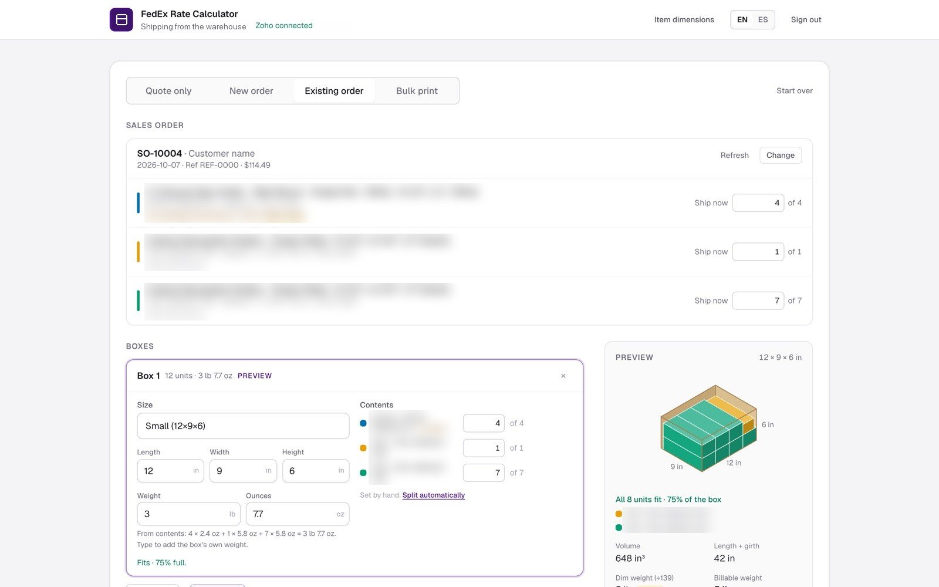Click the orange color marker of second order line

[x=138, y=251]
